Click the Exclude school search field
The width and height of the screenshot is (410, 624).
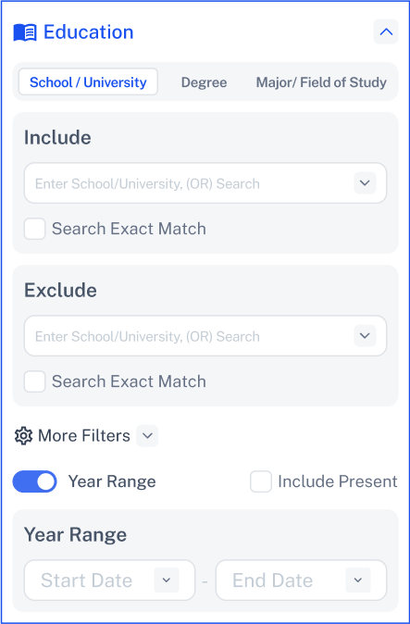[x=205, y=336]
